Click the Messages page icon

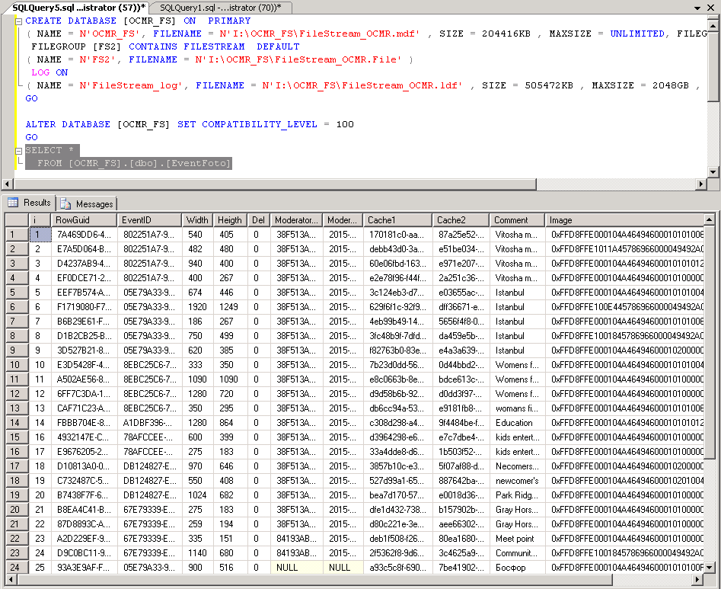click(x=65, y=204)
